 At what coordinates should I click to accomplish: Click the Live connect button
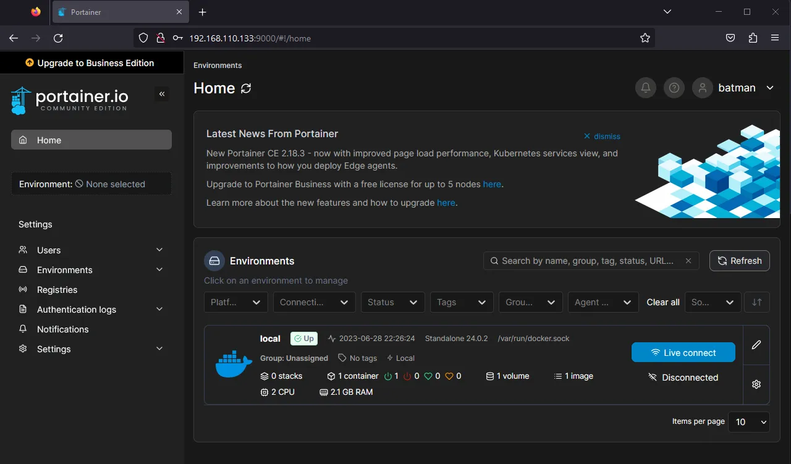(683, 353)
